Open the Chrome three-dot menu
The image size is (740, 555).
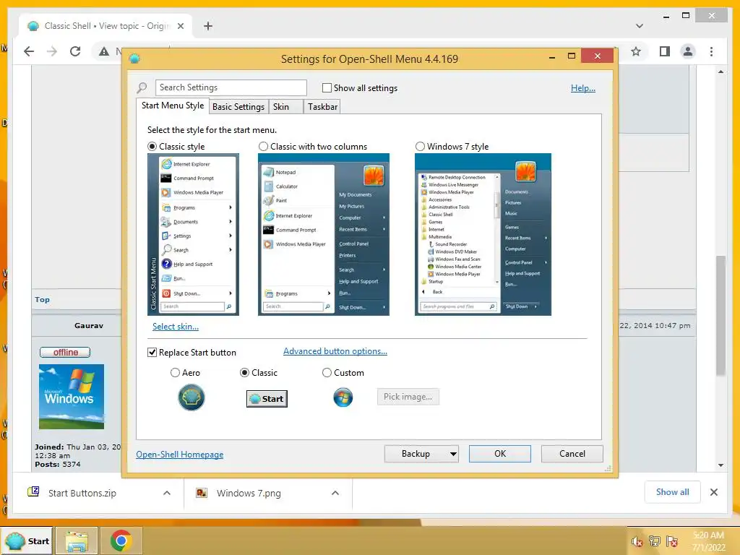coord(712,51)
